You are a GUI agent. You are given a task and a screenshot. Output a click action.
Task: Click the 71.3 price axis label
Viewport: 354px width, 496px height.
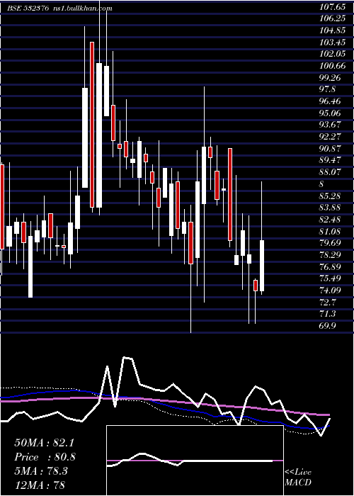(x=328, y=314)
